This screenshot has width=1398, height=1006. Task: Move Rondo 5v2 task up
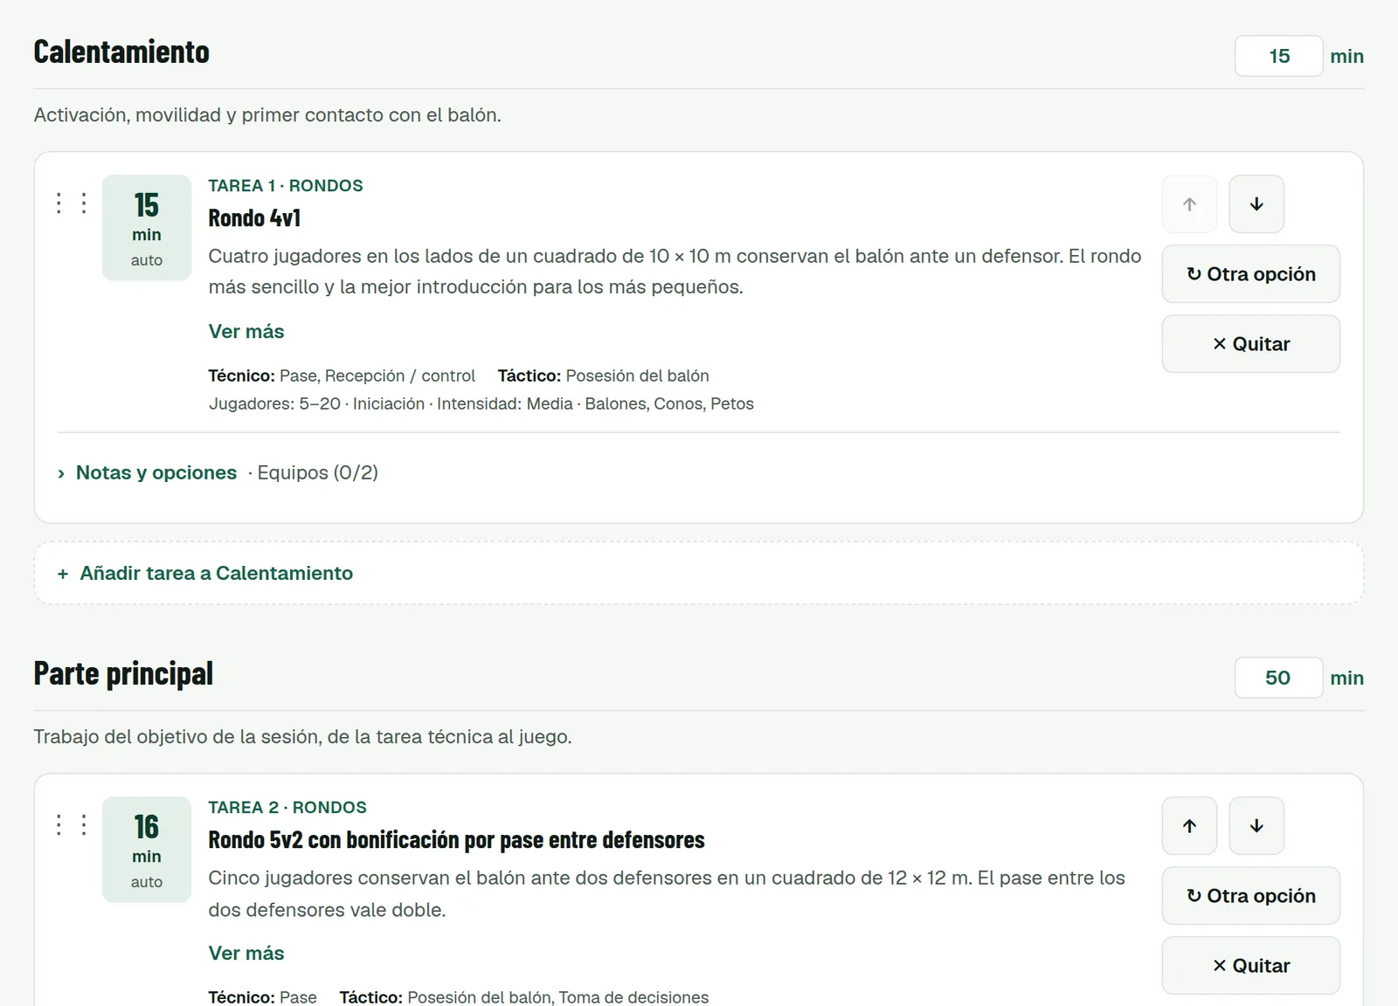1189,826
